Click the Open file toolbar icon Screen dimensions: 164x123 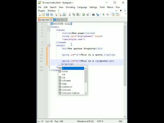pos(43,15)
